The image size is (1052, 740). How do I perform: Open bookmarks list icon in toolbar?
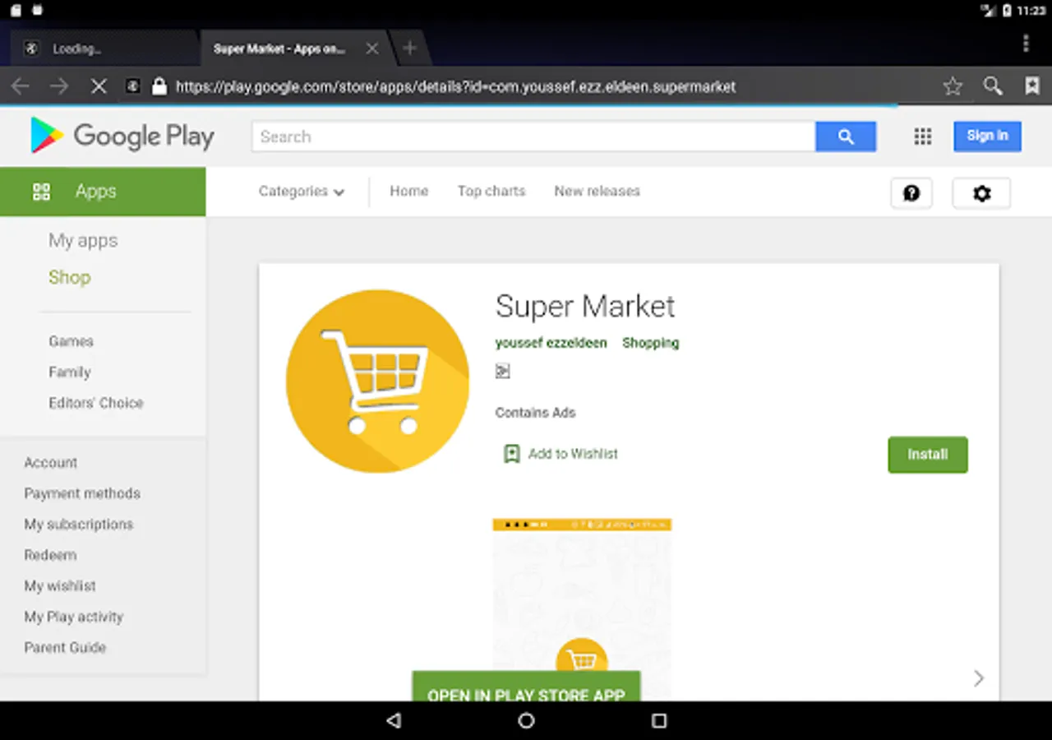point(1032,86)
